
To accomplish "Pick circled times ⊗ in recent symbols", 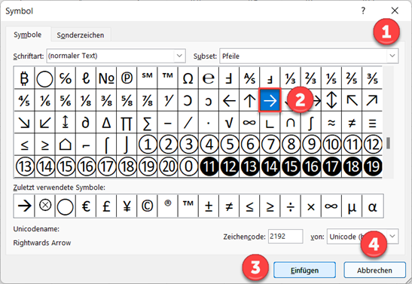I will (44, 206).
